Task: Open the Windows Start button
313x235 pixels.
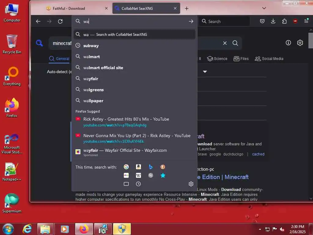Action: (8, 229)
